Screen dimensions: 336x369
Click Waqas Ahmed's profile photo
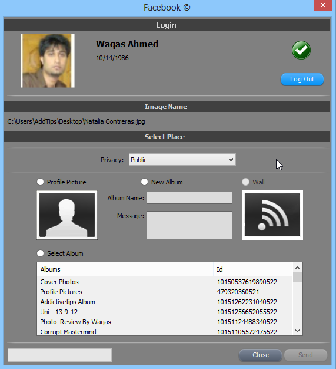coord(48,61)
